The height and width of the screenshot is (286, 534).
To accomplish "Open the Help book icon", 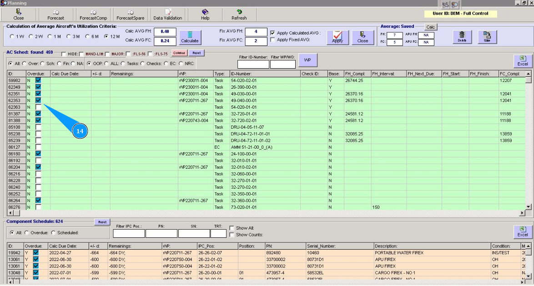I will click(205, 15).
